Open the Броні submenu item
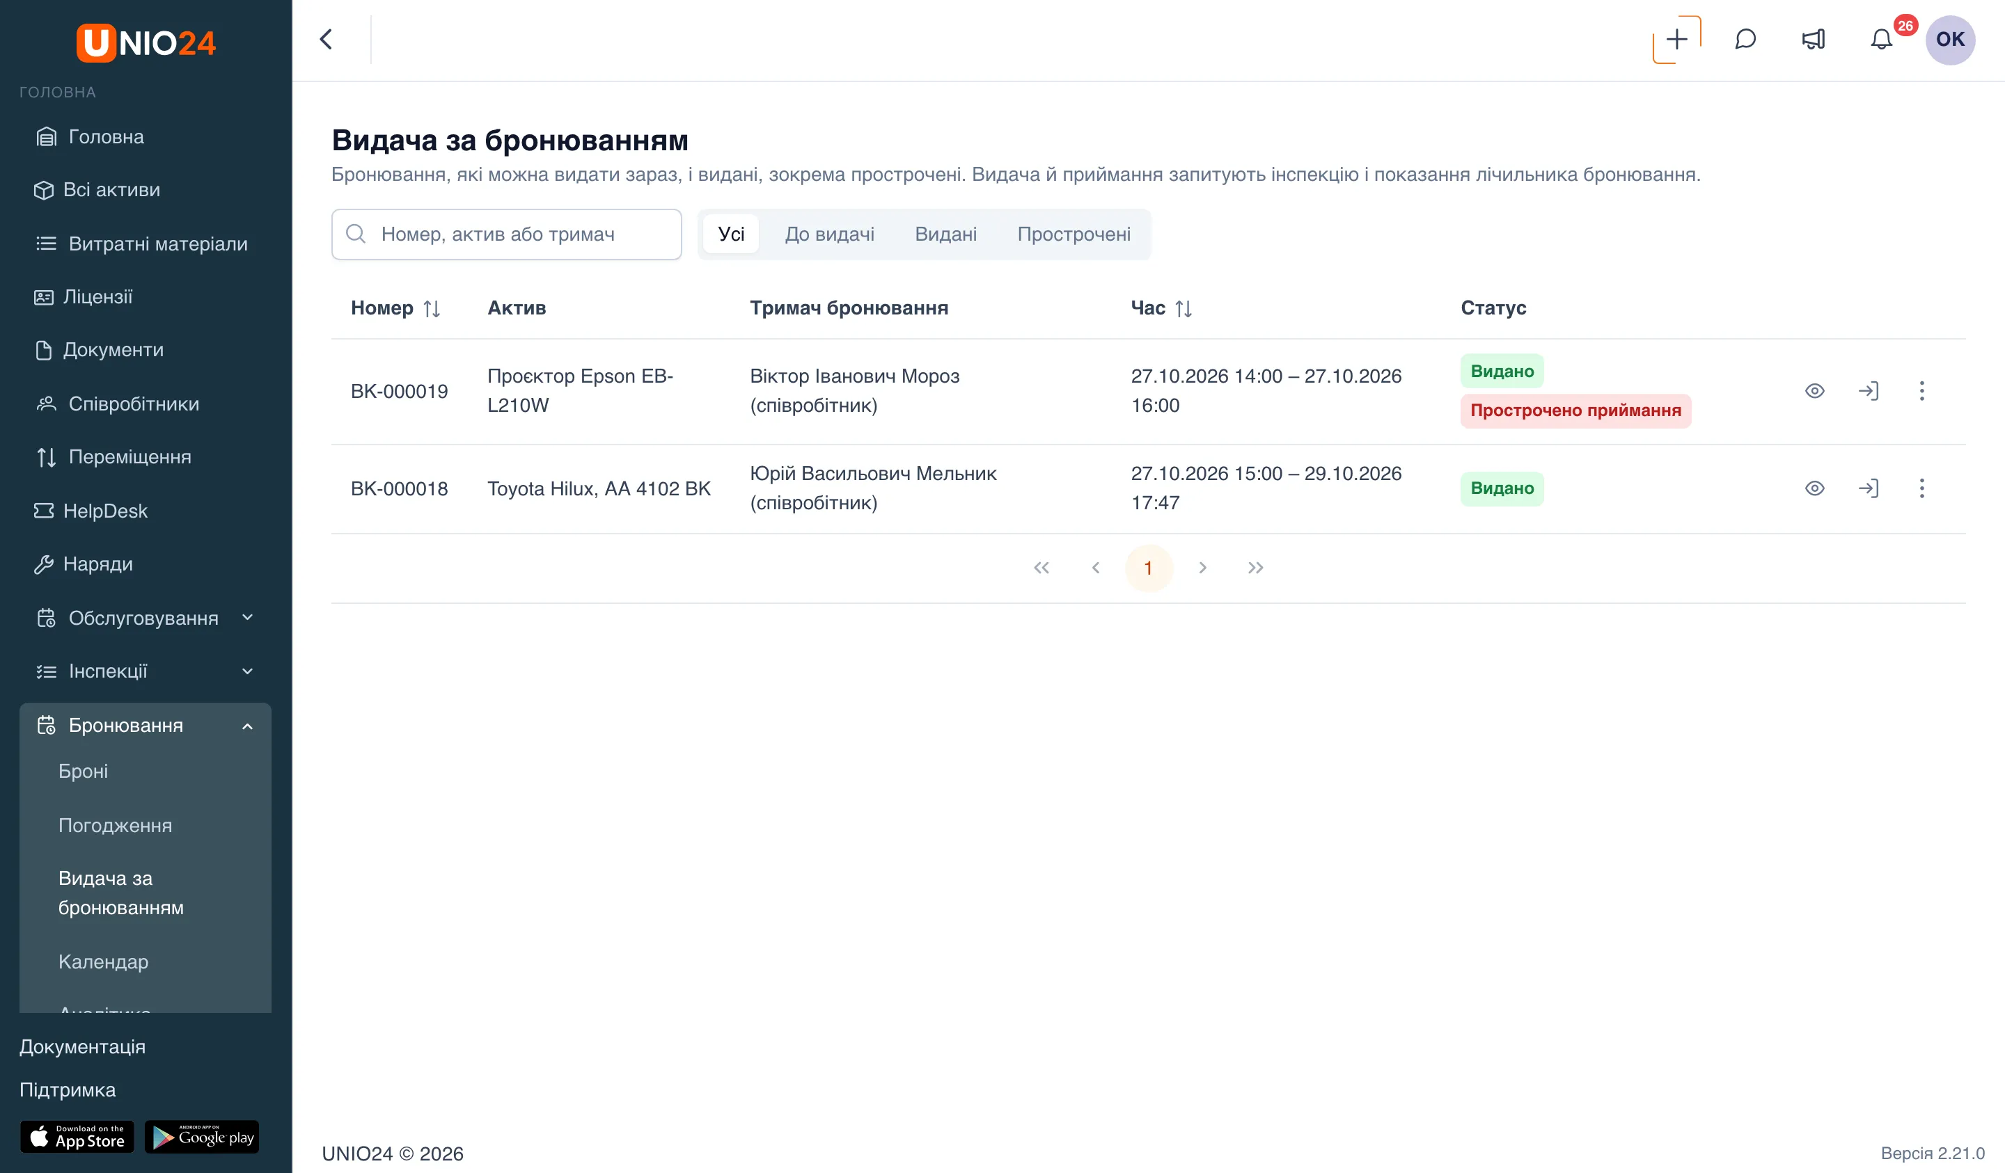Viewport: 2005px width, 1173px height. click(x=83, y=772)
